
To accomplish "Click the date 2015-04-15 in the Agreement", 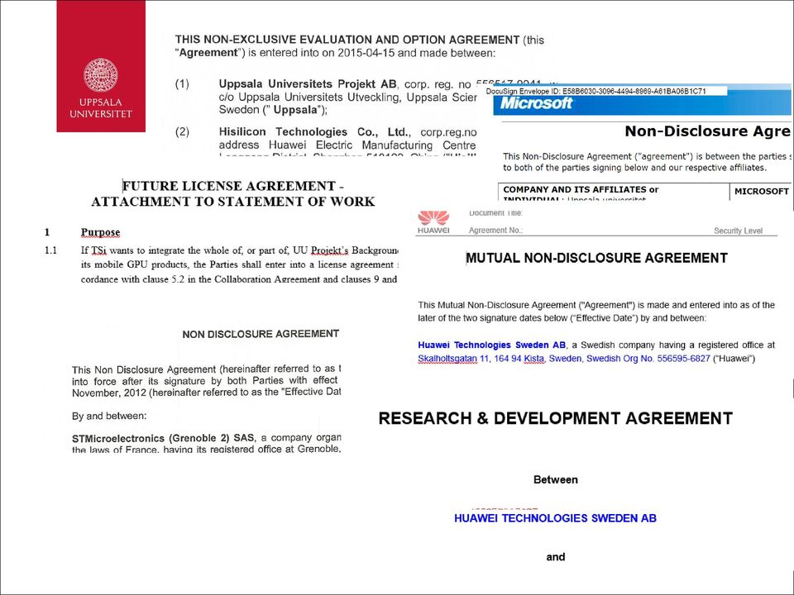I will pyautogui.click(x=366, y=53).
